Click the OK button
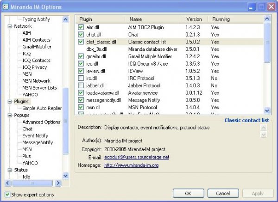The image size is (278, 202). click(188, 193)
